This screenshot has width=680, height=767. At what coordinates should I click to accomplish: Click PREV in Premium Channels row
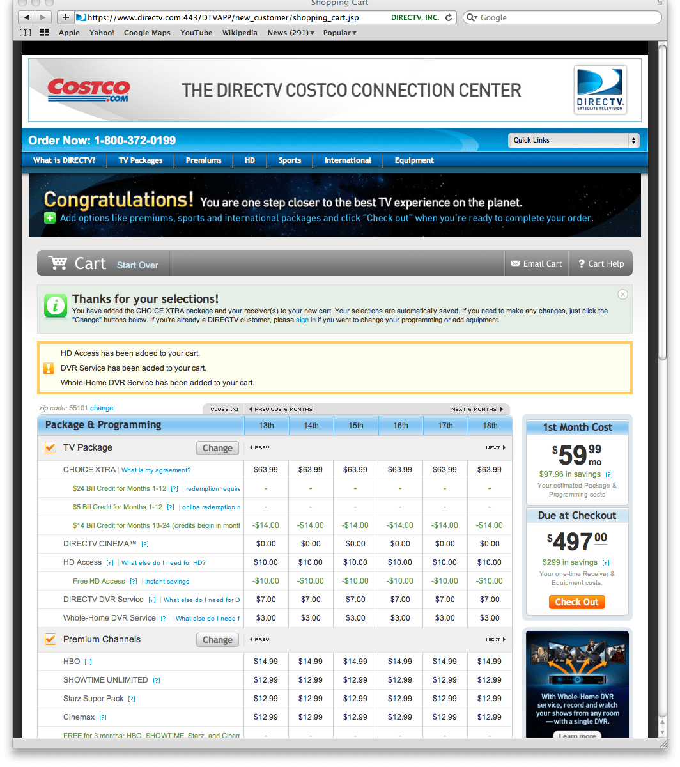click(259, 639)
